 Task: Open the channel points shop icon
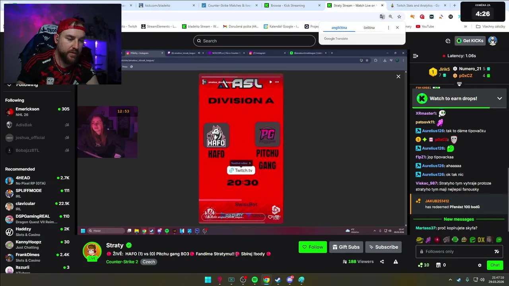coord(438,265)
